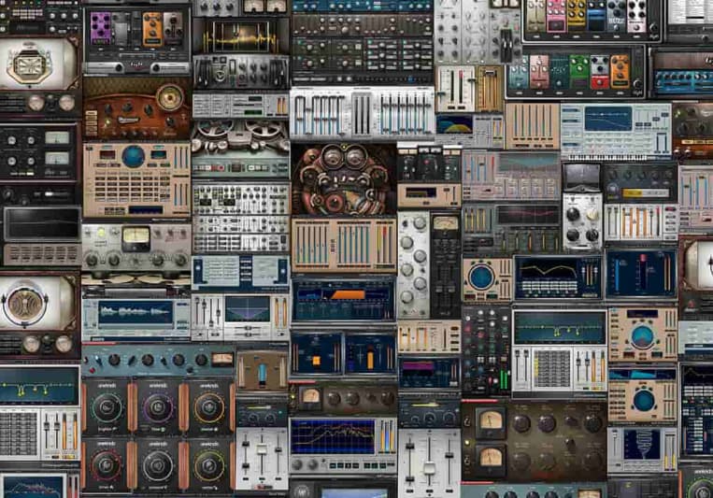Viewport: 713px width, 498px height.
Task: Click the right tape reel of the tape machine
Action: [x=265, y=130]
